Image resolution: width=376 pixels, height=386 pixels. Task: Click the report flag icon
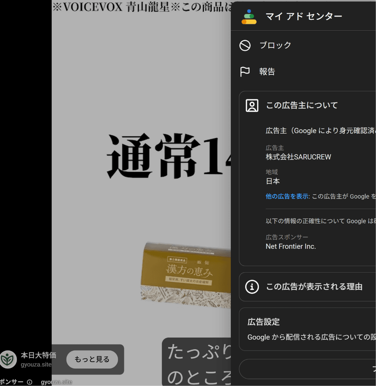245,72
